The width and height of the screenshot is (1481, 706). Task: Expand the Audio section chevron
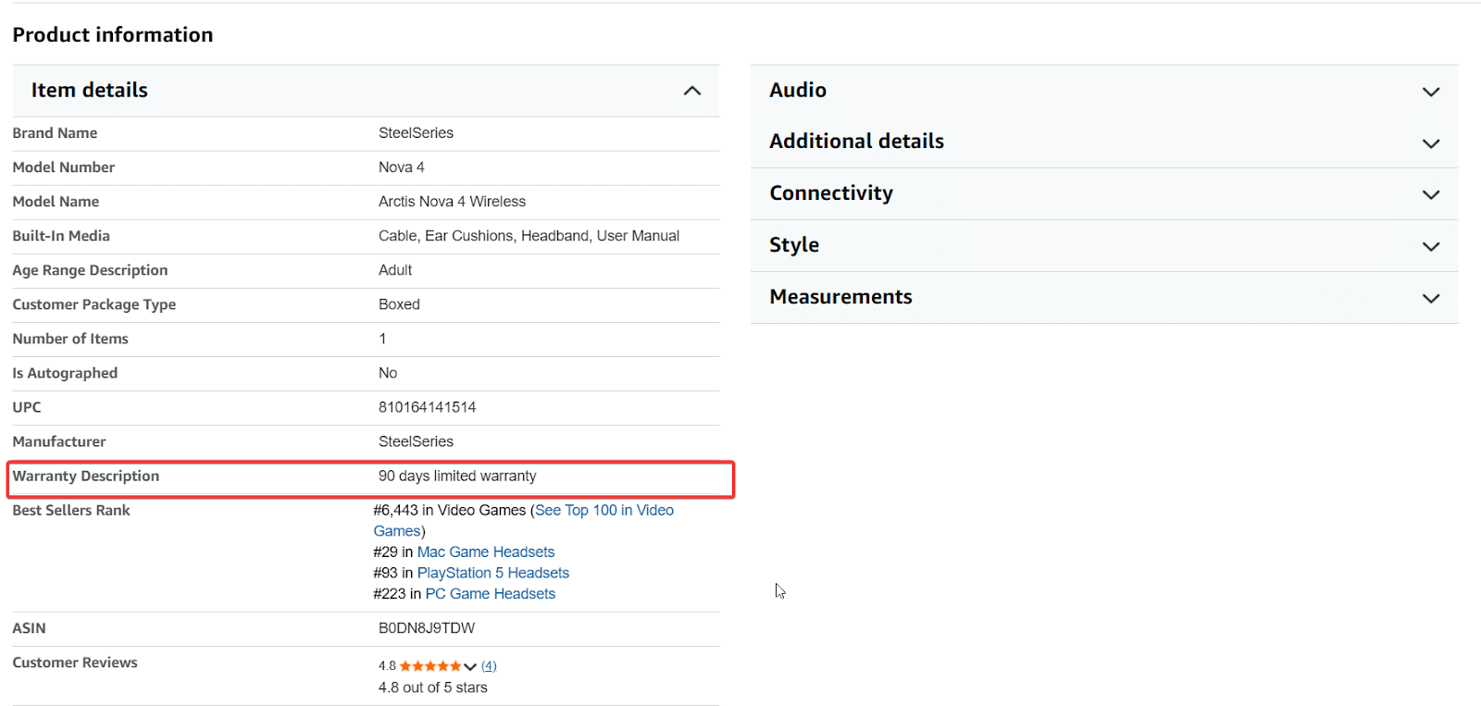pyautogui.click(x=1430, y=92)
